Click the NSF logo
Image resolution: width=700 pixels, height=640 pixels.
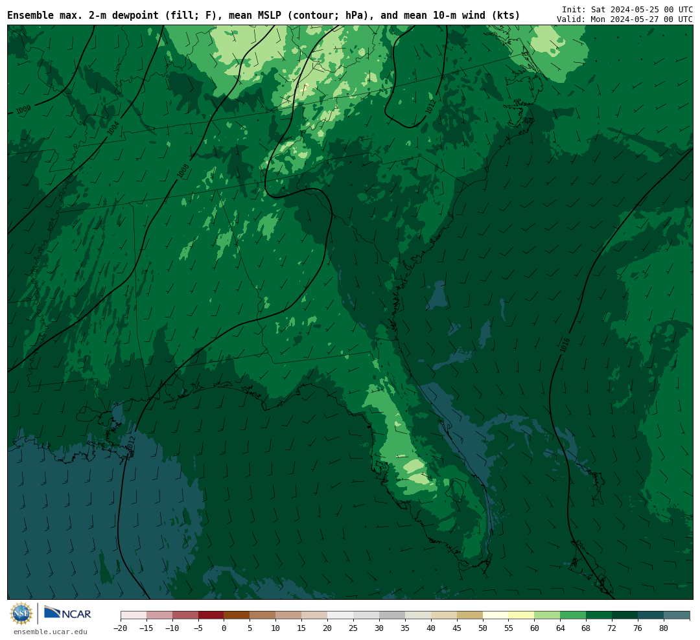point(21,613)
